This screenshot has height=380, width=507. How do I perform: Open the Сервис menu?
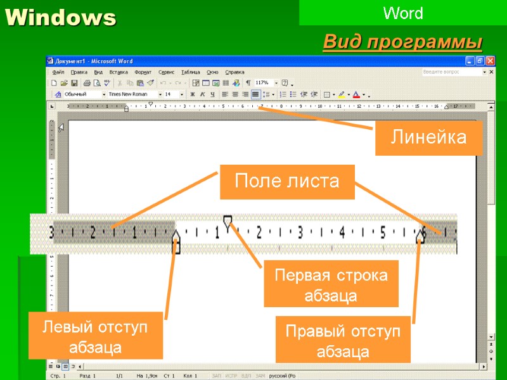[x=166, y=72]
